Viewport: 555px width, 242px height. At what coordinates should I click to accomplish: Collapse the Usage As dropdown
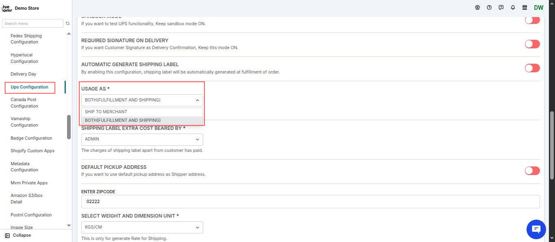(142, 100)
